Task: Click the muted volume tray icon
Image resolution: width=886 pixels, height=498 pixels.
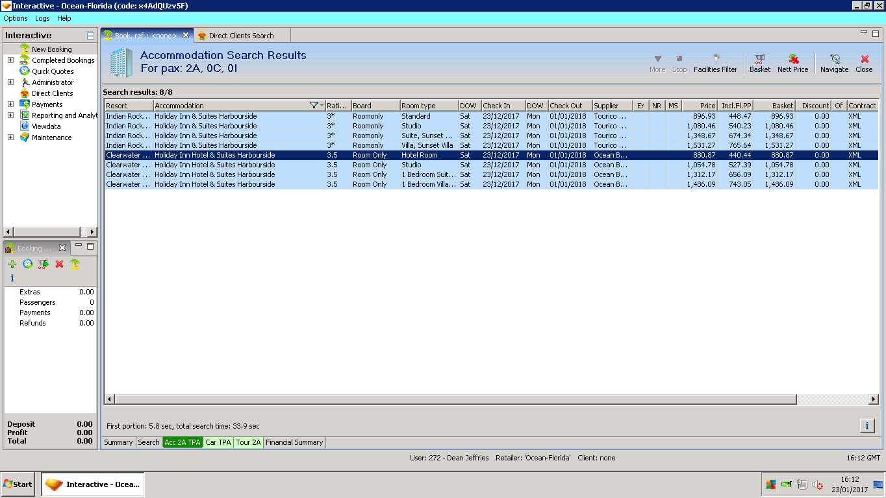Action: [818, 484]
